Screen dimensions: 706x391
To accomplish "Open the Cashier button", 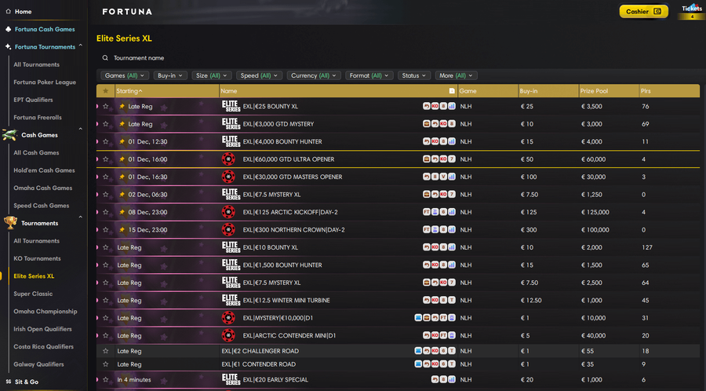I will click(643, 12).
